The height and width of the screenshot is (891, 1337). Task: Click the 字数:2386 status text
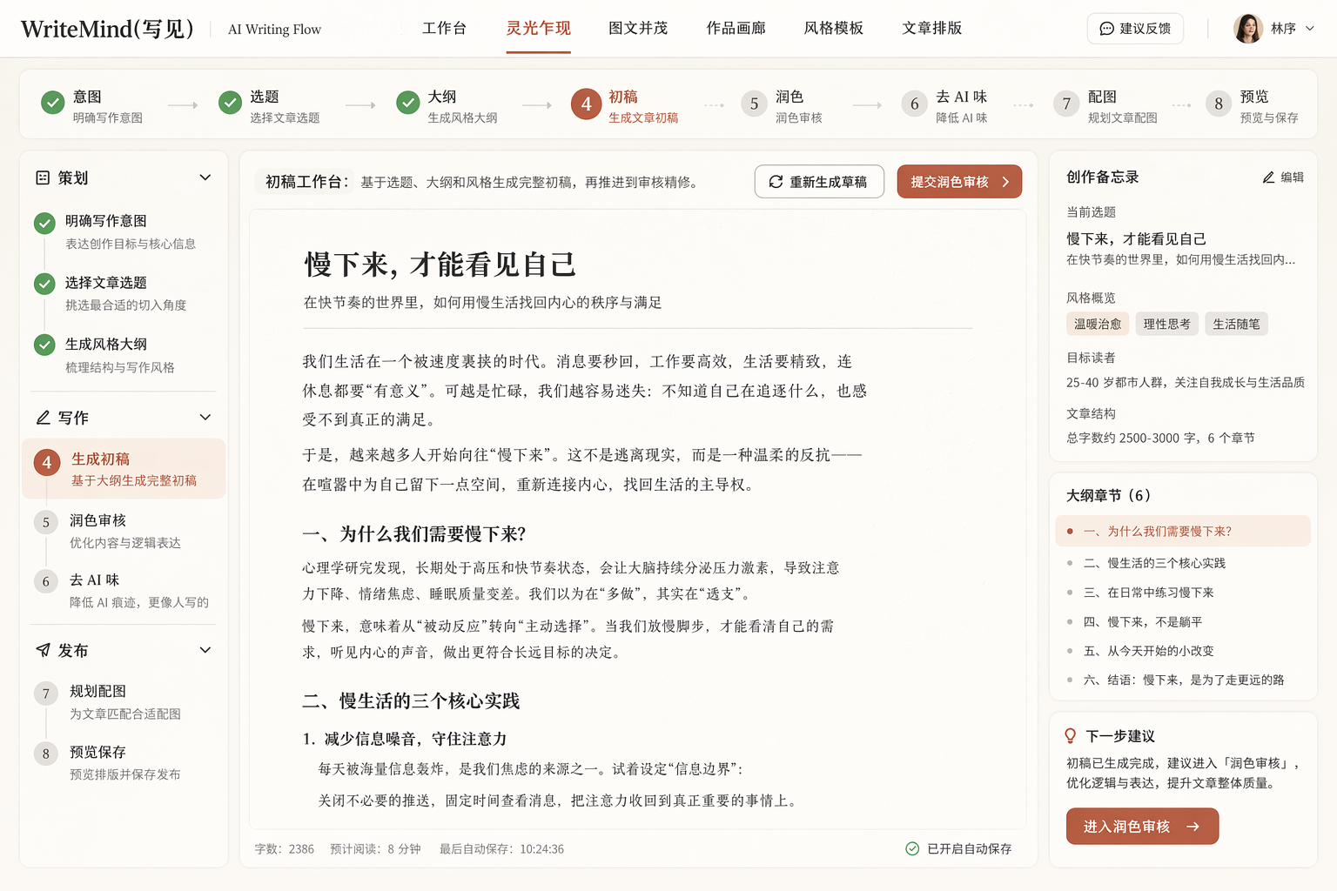(x=285, y=849)
